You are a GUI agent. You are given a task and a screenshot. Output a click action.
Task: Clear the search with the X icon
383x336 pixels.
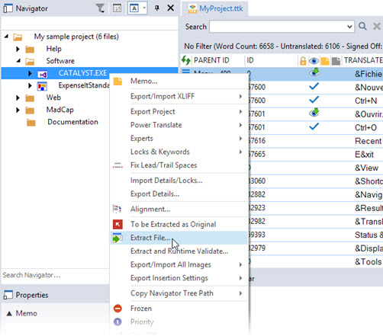[x=377, y=26]
